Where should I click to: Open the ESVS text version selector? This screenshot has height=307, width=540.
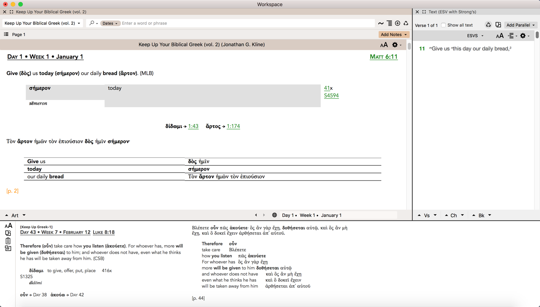click(475, 36)
